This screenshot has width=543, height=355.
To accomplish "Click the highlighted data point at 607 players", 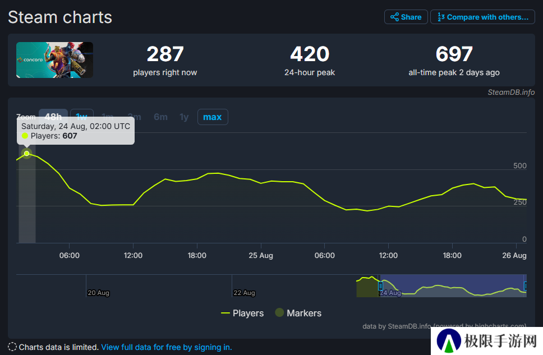I will [x=27, y=153].
